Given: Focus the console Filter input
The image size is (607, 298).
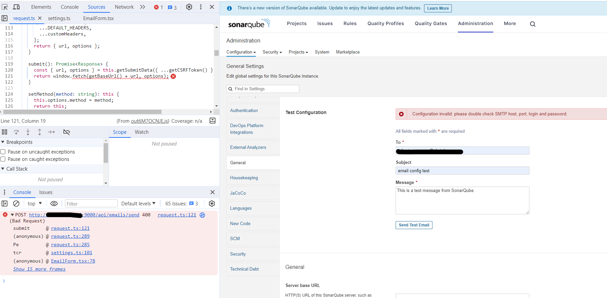Looking at the screenshot, I should pos(91,204).
